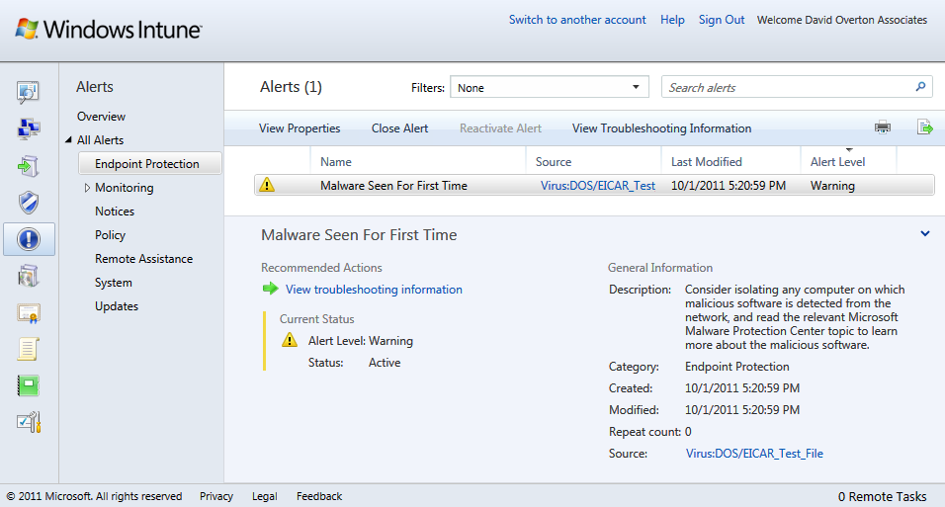945x507 pixels.
Task: Open Virus:DOS/EICAR_Test link in alert row
Action: pyautogui.click(x=597, y=185)
